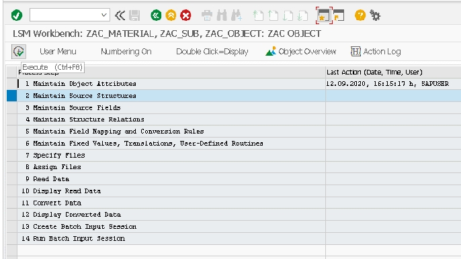Click the green Enter checkmark icon

pyautogui.click(x=17, y=15)
